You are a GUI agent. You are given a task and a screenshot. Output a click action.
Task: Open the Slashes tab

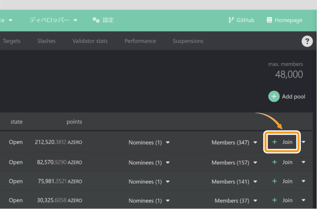[46, 41]
